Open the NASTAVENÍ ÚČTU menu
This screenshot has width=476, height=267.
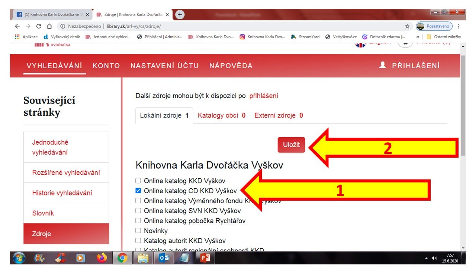165,66
